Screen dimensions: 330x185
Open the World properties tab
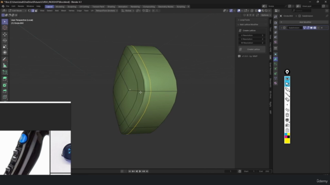click(275, 42)
